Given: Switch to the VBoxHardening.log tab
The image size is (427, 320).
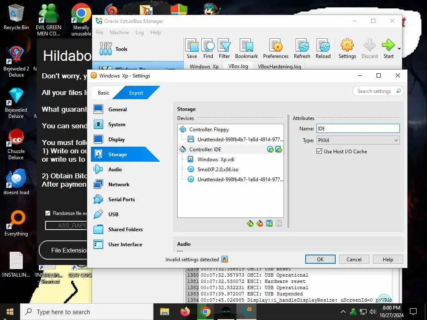Looking at the screenshot, I should pyautogui.click(x=279, y=66).
